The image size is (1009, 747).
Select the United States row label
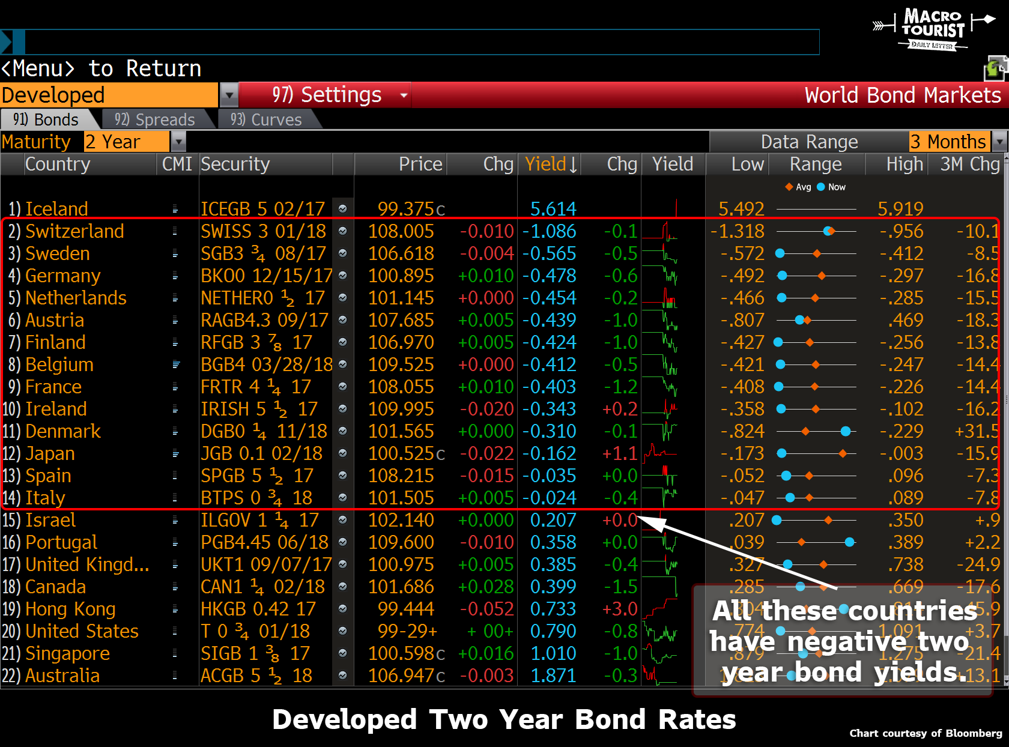(82, 631)
